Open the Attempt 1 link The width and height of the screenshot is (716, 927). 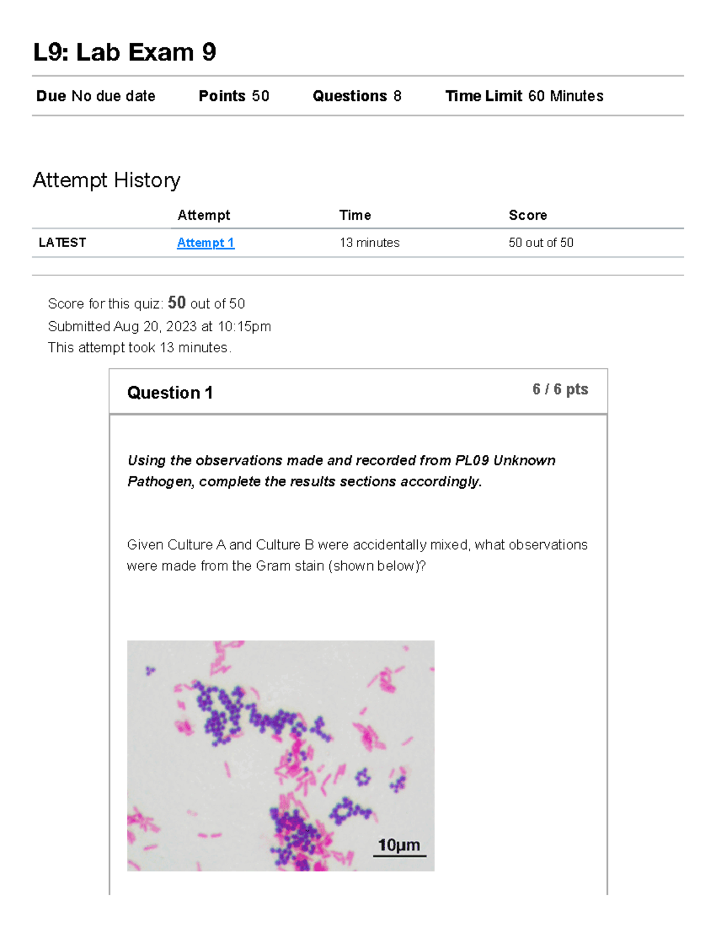pos(205,243)
